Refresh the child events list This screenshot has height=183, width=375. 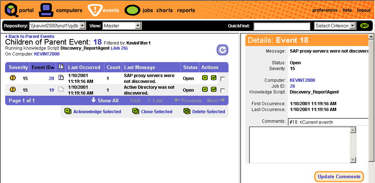click(222, 50)
